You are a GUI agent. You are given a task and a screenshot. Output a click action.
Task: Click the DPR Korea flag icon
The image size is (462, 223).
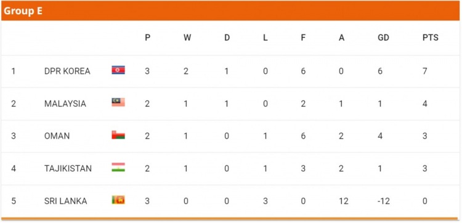tap(118, 70)
